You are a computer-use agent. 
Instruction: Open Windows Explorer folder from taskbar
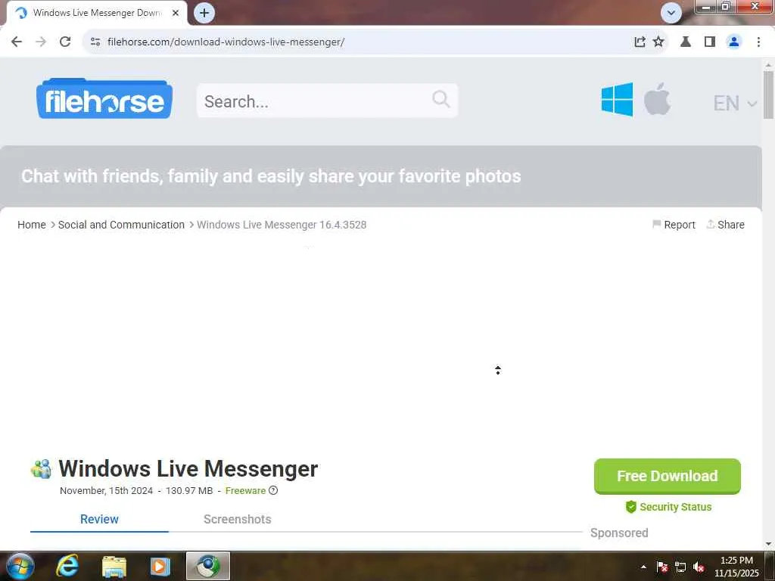pyautogui.click(x=114, y=567)
